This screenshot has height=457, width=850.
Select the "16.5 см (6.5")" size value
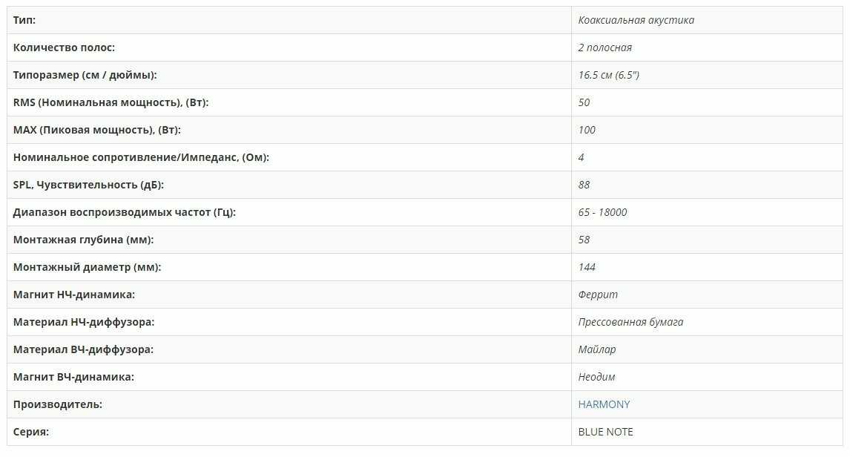click(x=608, y=75)
